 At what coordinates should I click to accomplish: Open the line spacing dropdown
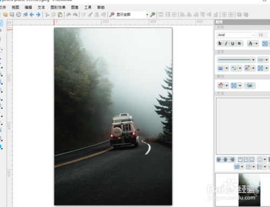(x=239, y=166)
